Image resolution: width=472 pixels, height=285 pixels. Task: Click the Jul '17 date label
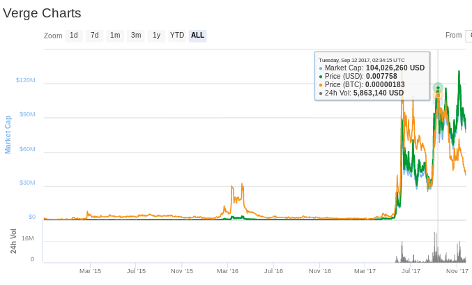[411, 271]
